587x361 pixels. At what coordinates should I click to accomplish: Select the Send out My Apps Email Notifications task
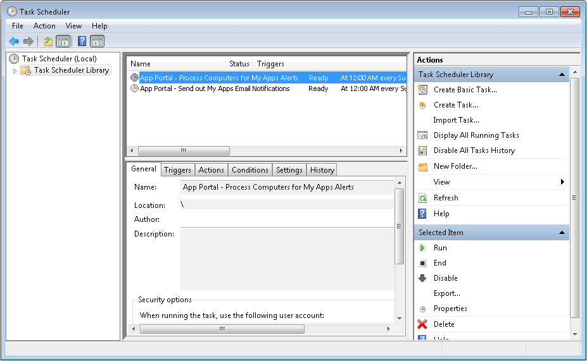point(214,89)
